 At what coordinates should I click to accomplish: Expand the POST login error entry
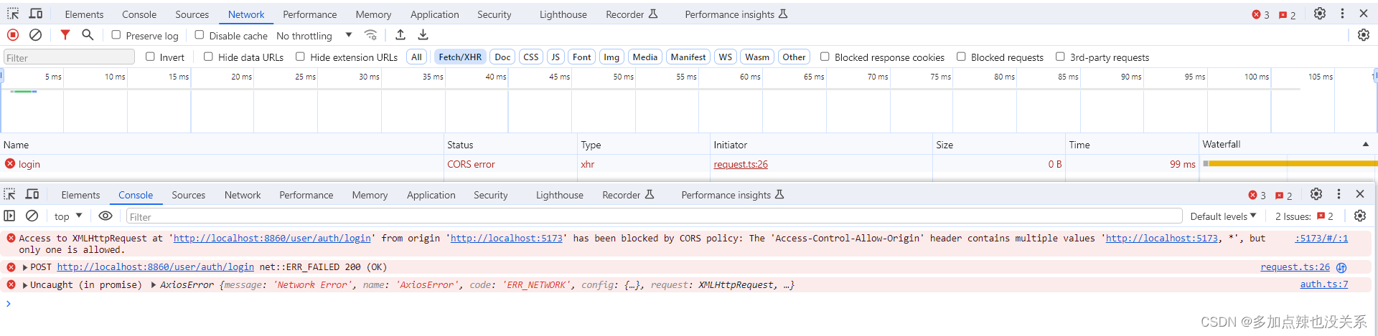pyautogui.click(x=25, y=267)
